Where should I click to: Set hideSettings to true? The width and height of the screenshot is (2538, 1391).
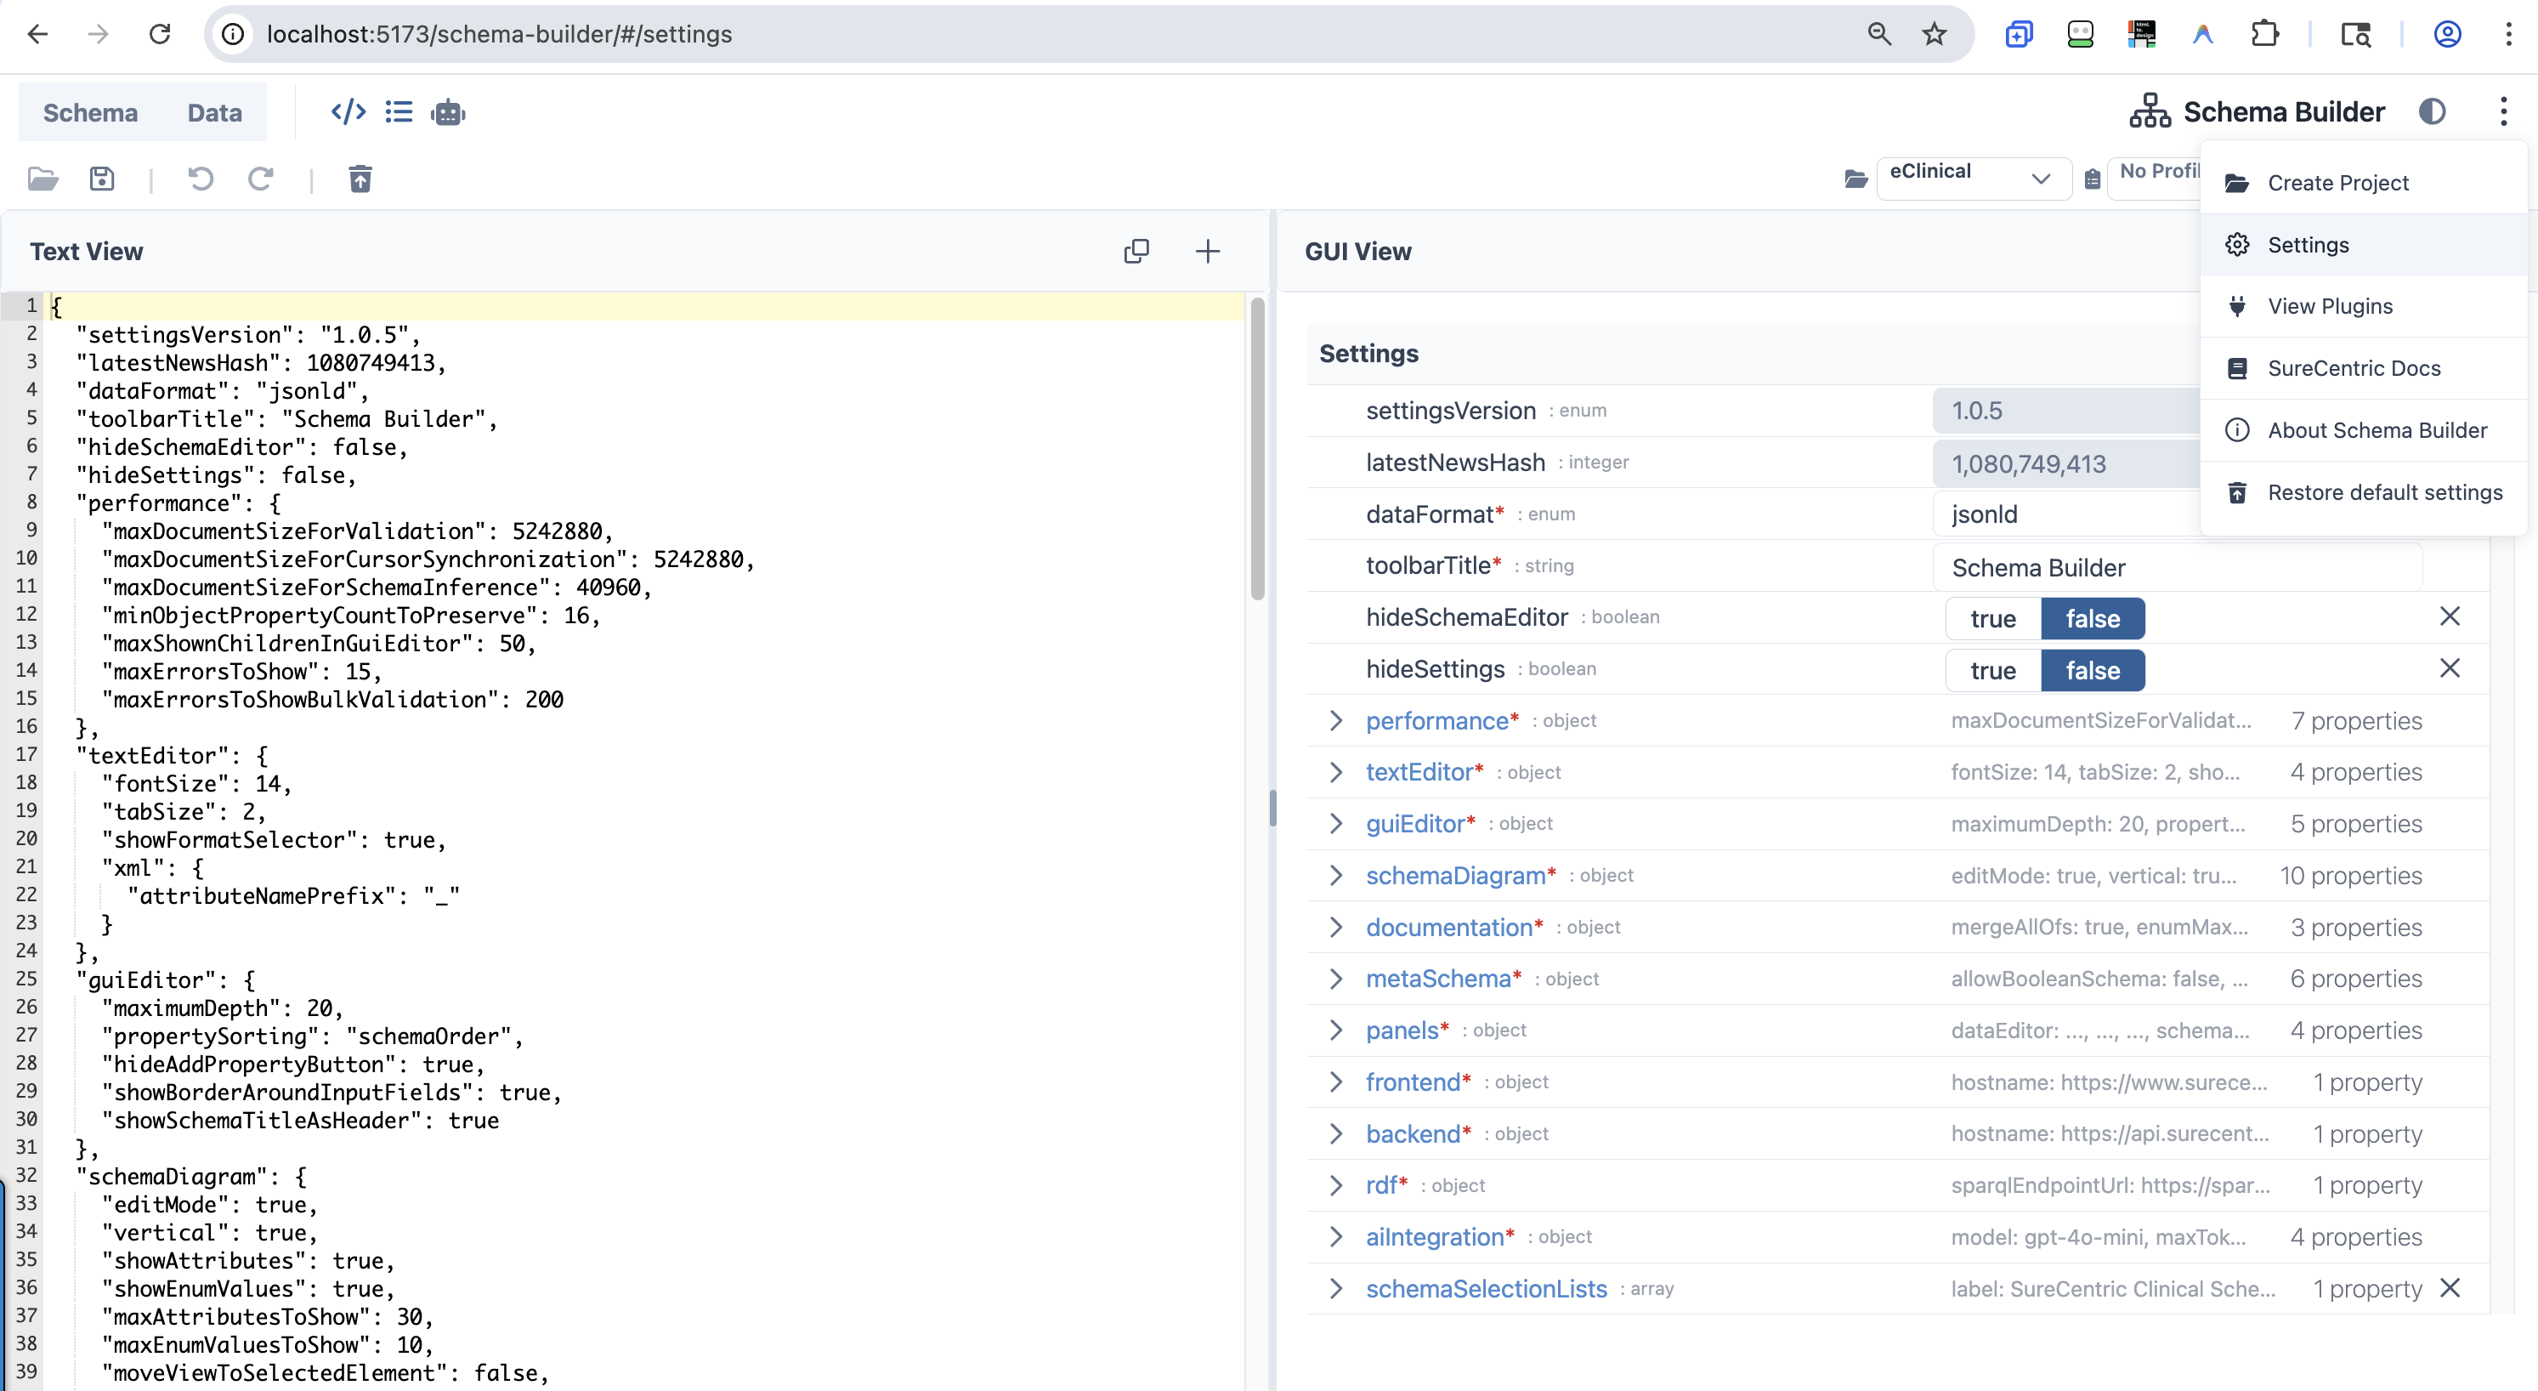tap(1993, 670)
